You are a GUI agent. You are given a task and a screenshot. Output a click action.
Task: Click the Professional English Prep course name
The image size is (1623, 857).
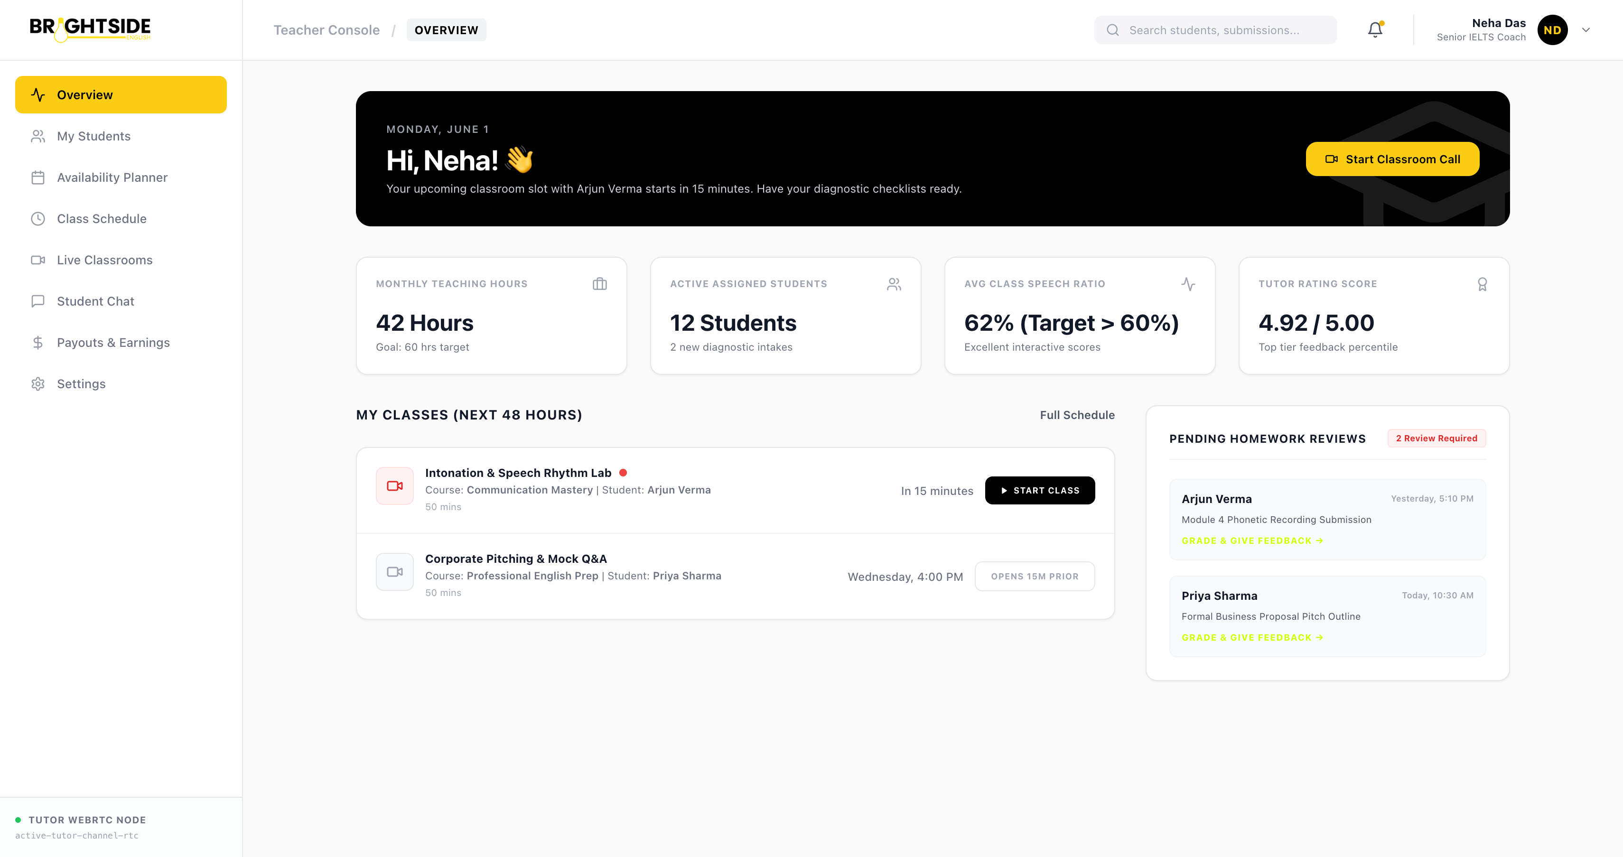532,576
